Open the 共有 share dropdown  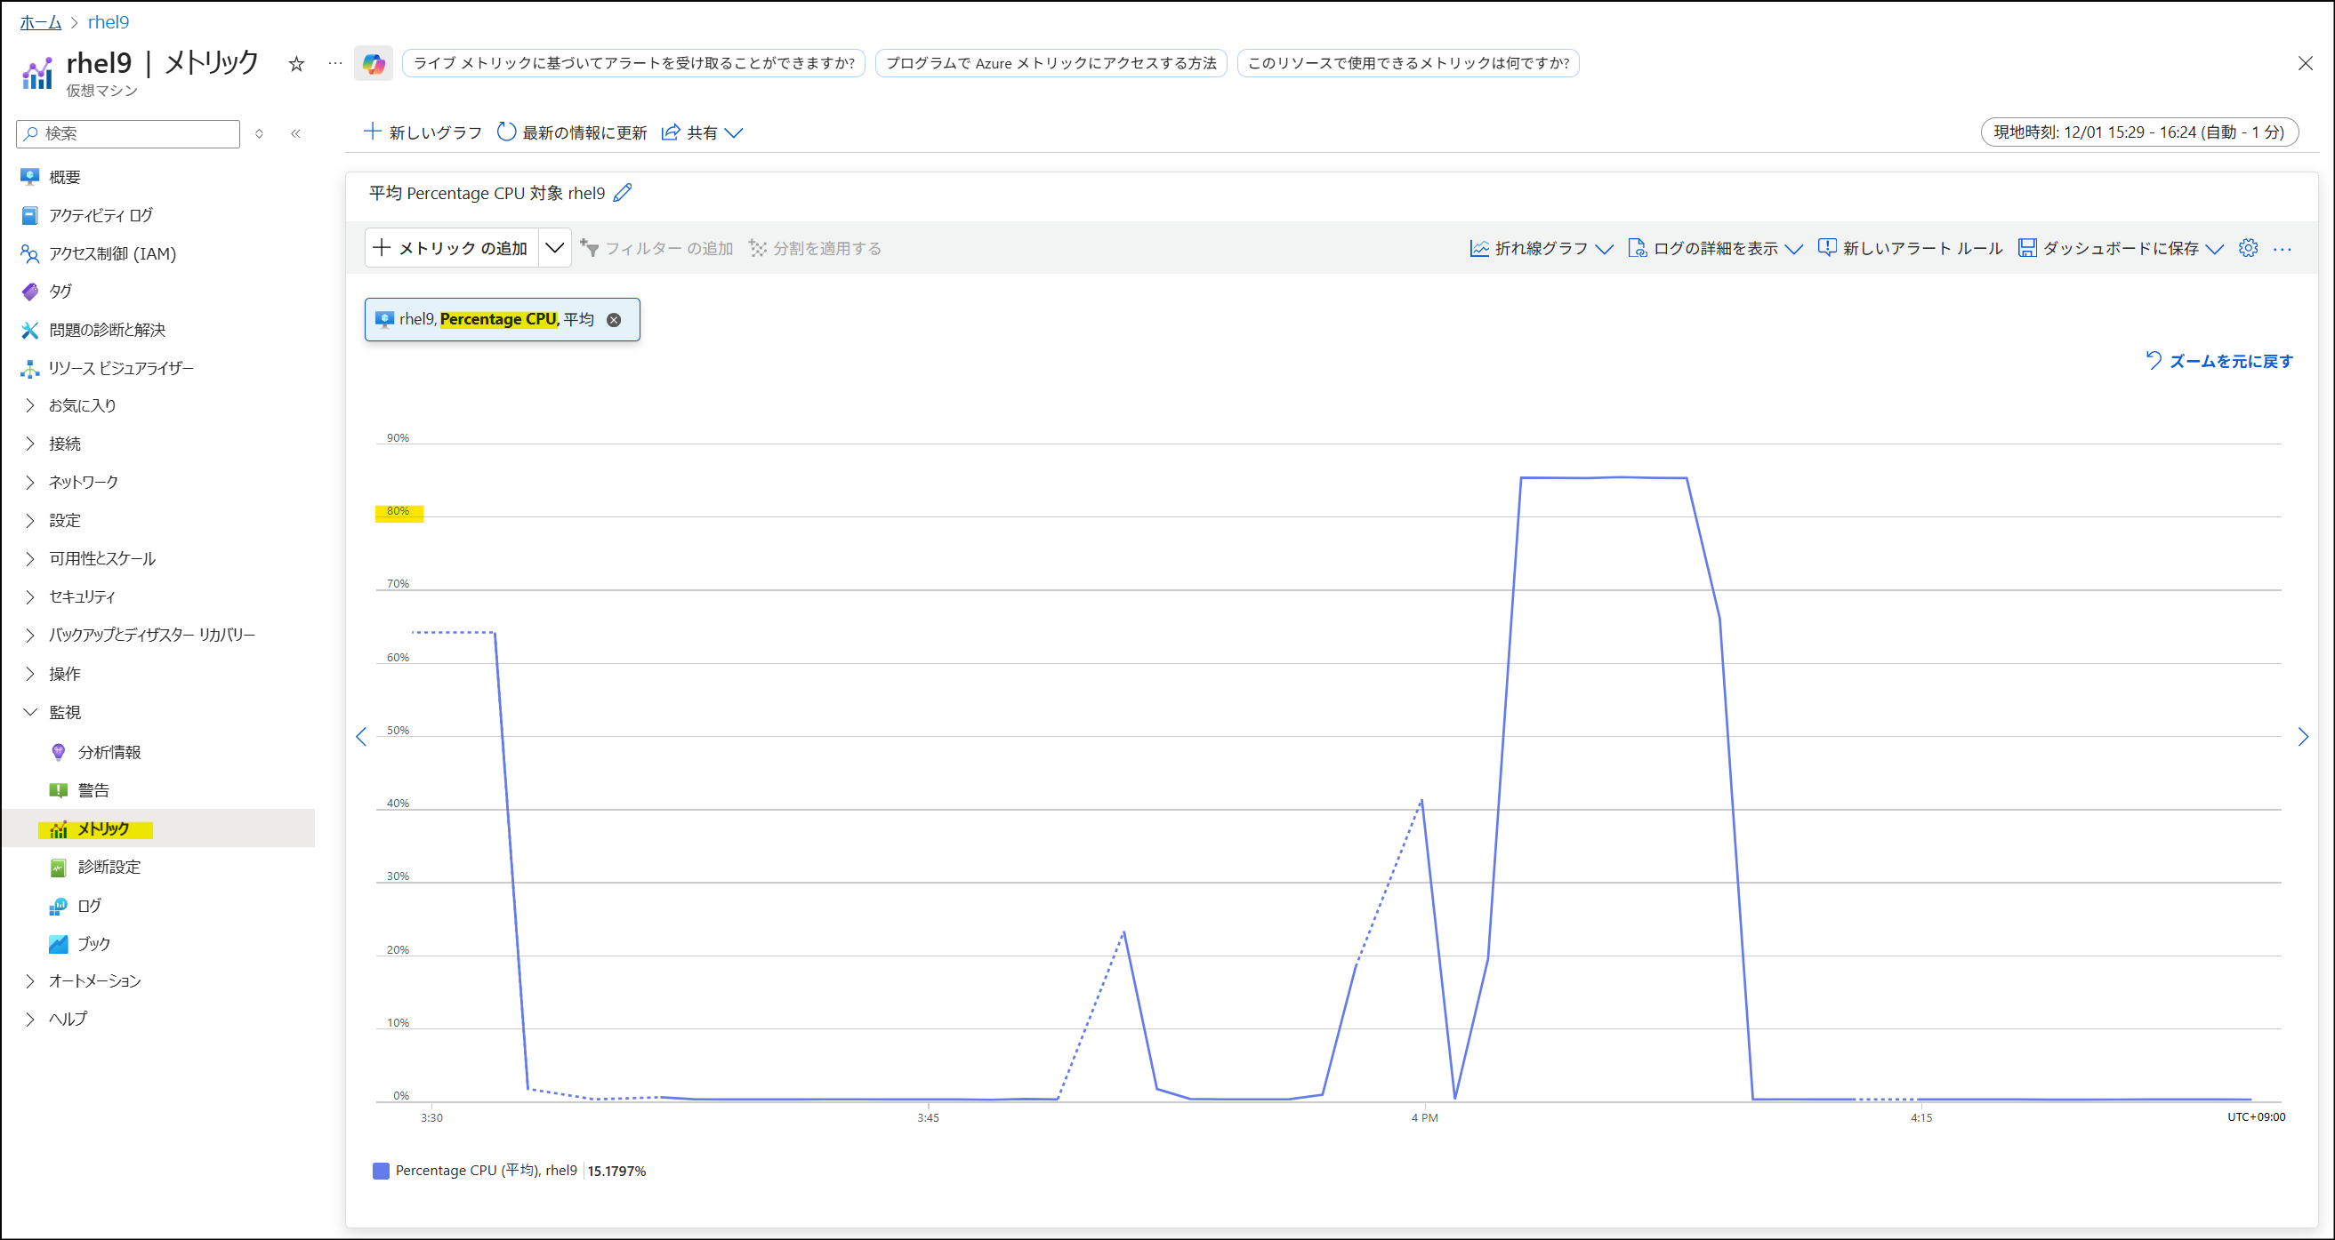(x=703, y=133)
